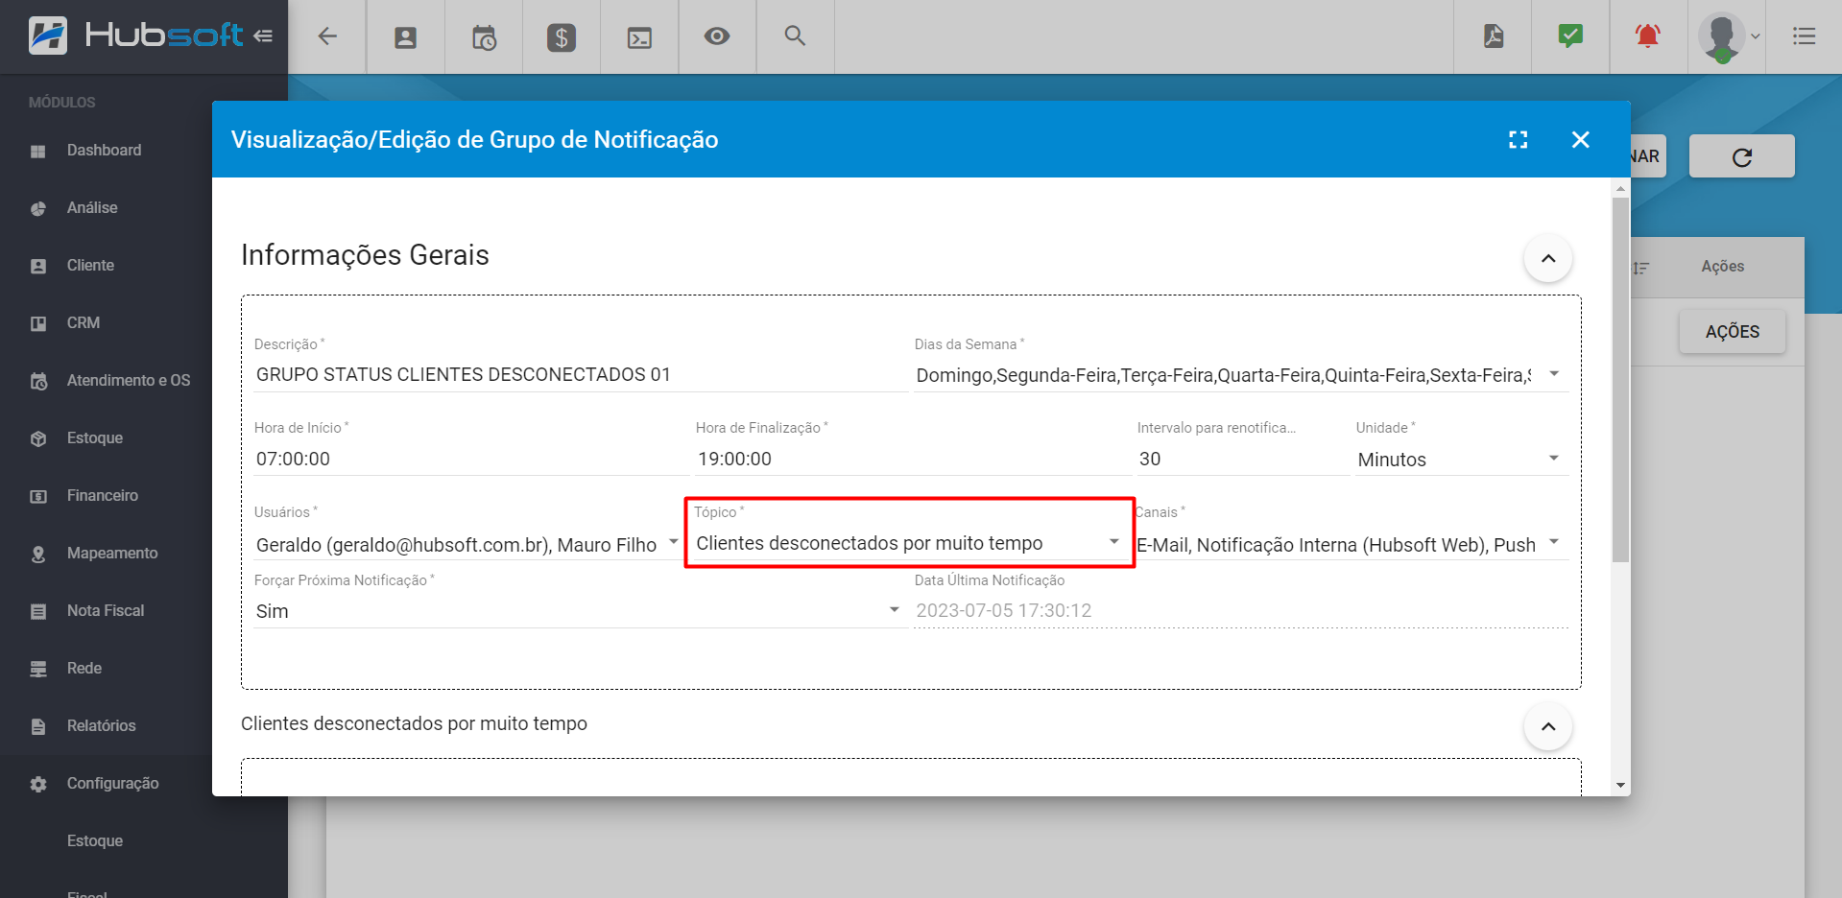Open the Tópico dropdown

[909, 543]
